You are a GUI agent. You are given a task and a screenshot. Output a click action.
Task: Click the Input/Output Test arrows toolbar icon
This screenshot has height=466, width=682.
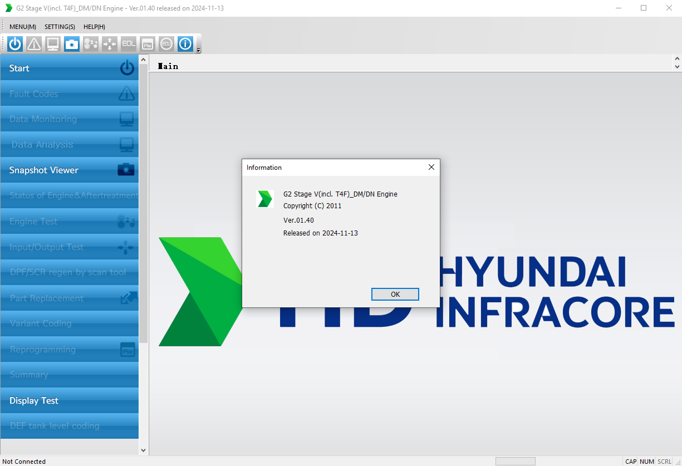click(x=110, y=44)
